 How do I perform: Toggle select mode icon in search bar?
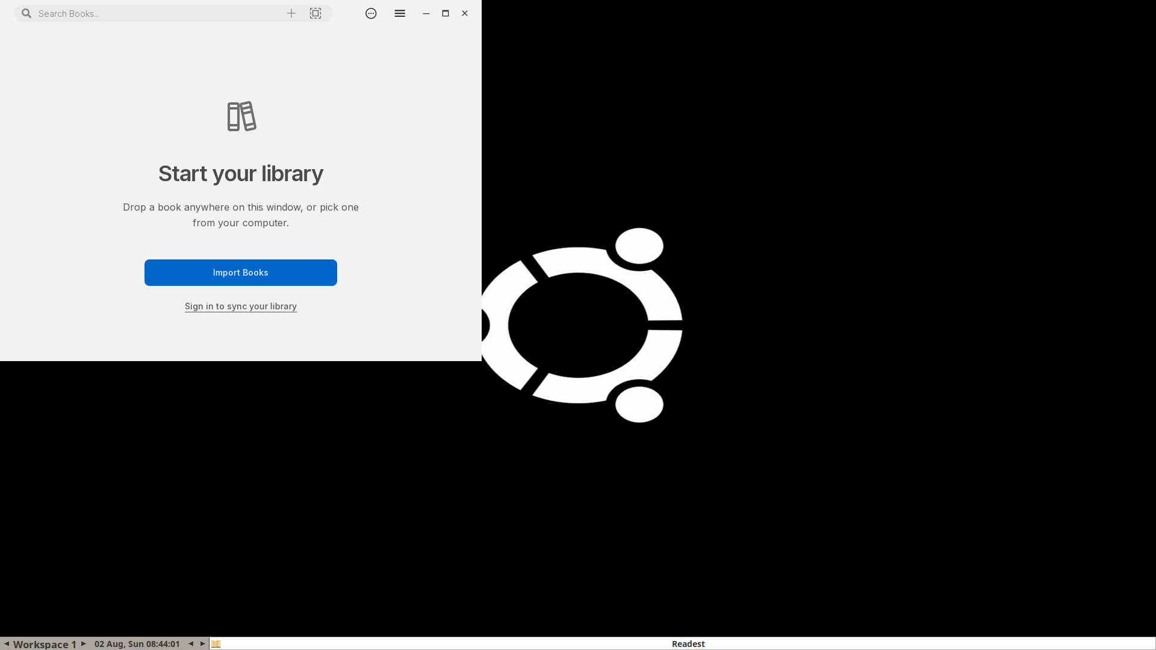point(315,13)
